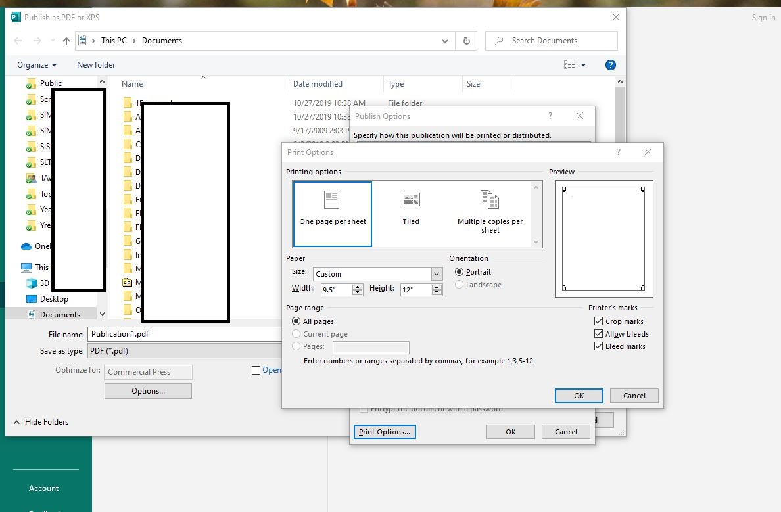Confirm Print Options with OK
This screenshot has height=512, width=781.
coord(579,396)
